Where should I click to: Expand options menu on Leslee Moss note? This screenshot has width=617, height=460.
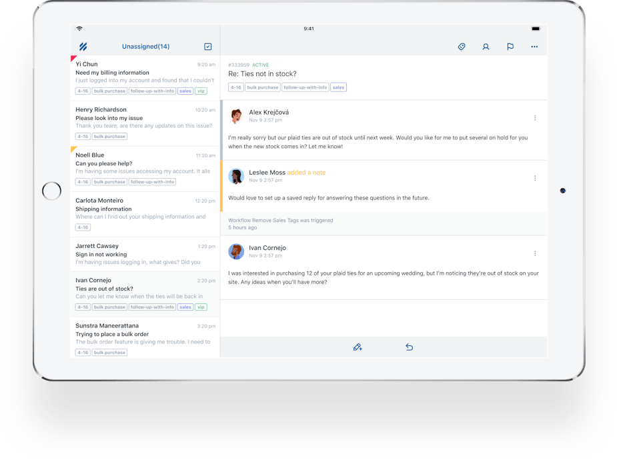pyautogui.click(x=535, y=178)
